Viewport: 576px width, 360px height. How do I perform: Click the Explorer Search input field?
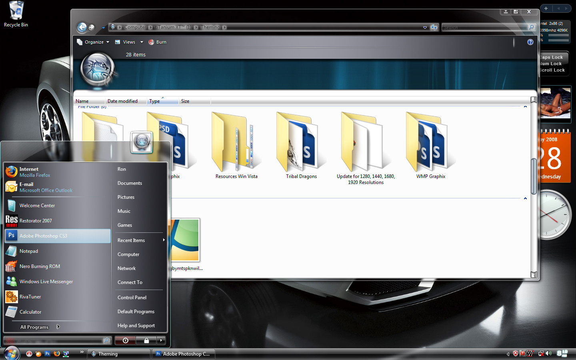pos(484,27)
